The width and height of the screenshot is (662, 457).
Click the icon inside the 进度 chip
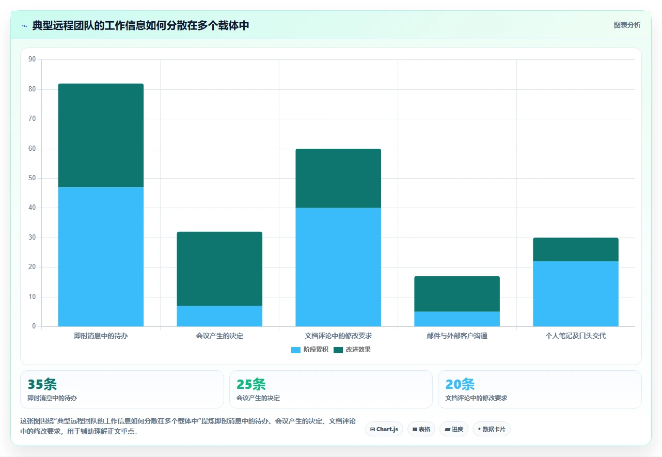(x=447, y=430)
